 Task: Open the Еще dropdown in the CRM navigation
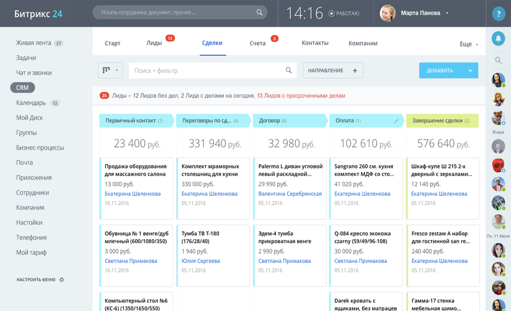468,44
